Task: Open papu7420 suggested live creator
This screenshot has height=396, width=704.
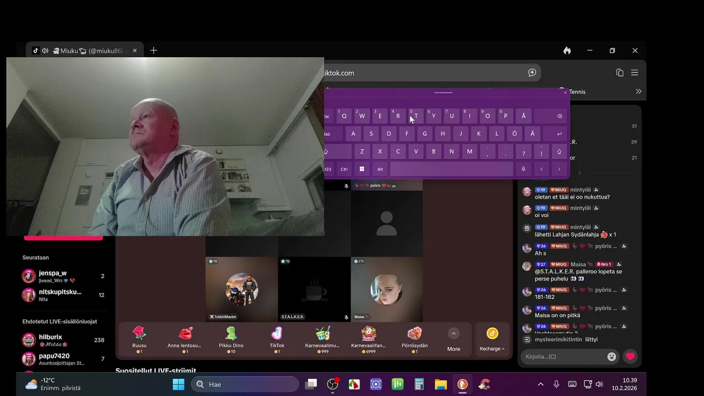Action: [63, 359]
